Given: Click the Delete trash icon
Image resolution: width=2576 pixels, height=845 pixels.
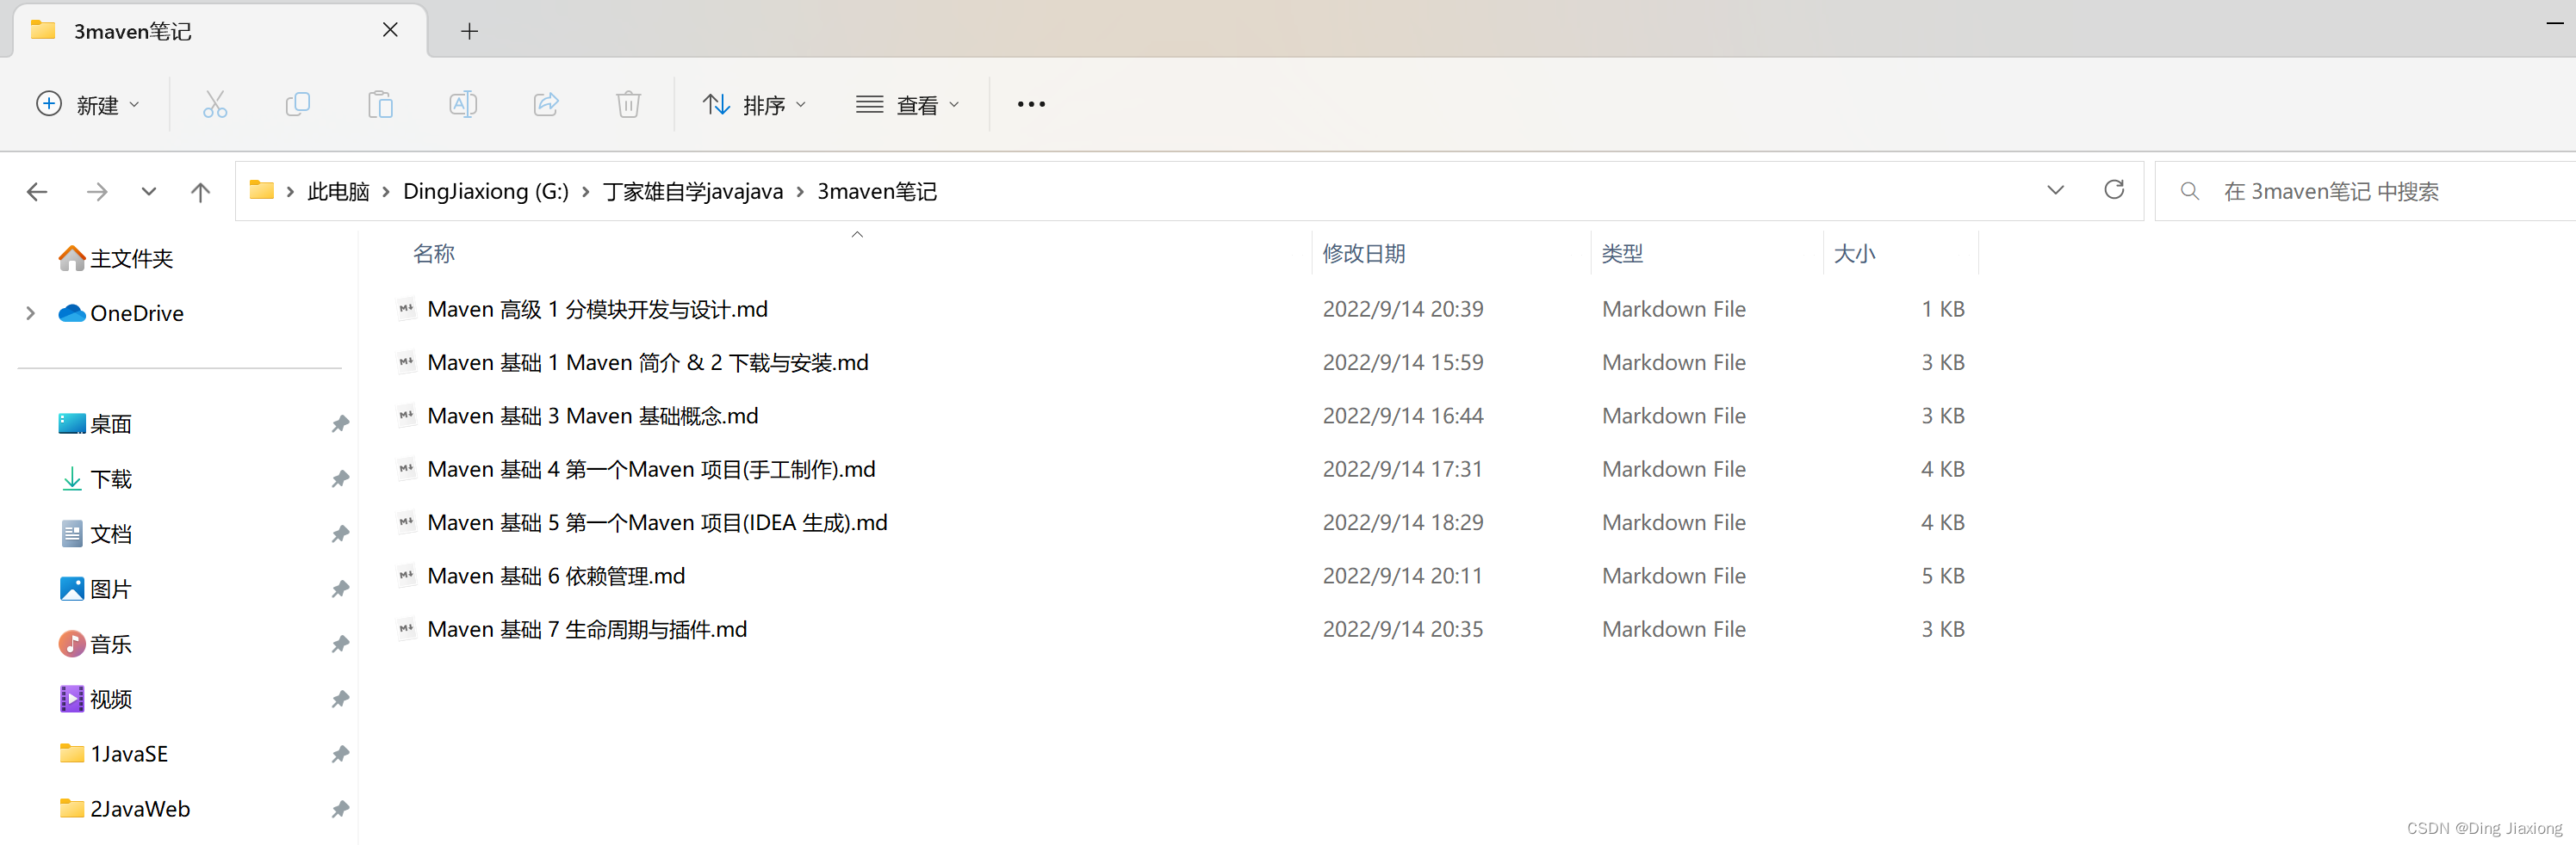Looking at the screenshot, I should point(628,104).
